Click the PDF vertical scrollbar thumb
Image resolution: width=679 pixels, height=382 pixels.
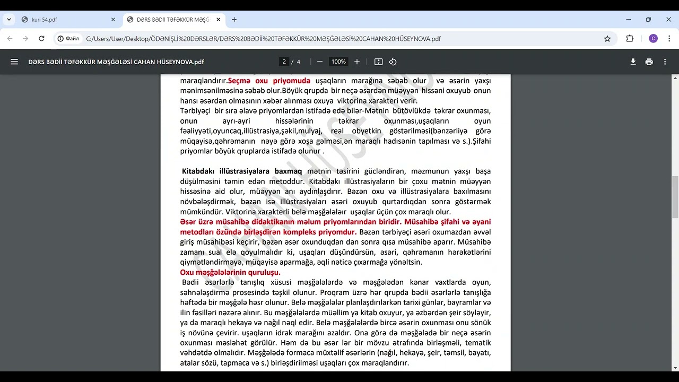675,197
